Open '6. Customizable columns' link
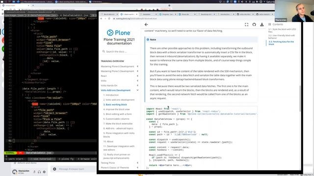The height and width of the screenshot is (176, 314). click(x=116, y=119)
